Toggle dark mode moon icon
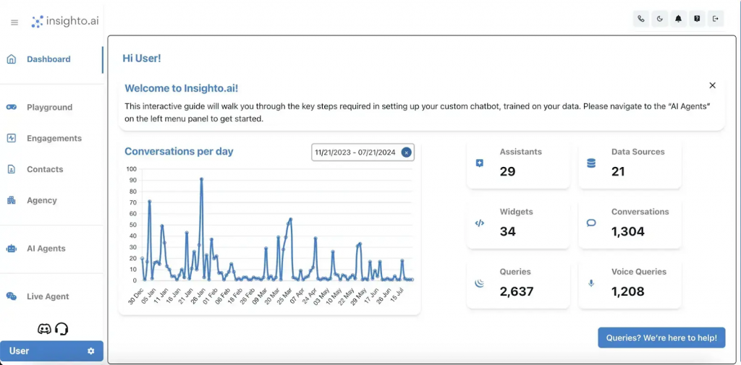The image size is (741, 365). [660, 19]
